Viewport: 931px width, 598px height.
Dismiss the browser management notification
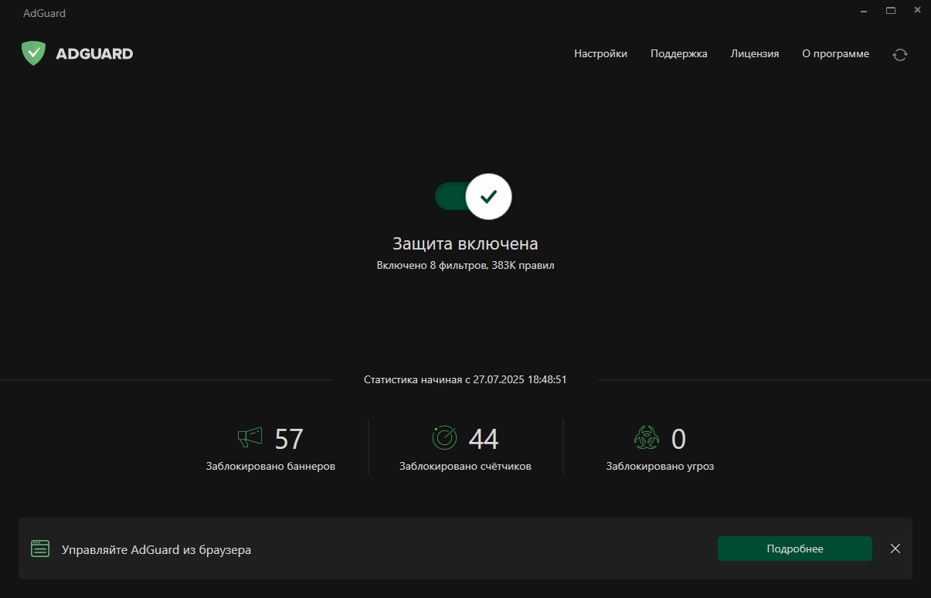click(x=895, y=549)
